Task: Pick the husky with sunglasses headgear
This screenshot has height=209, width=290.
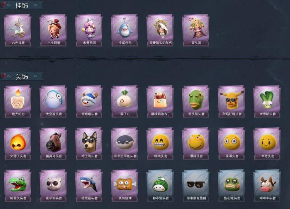Action: tap(89, 143)
